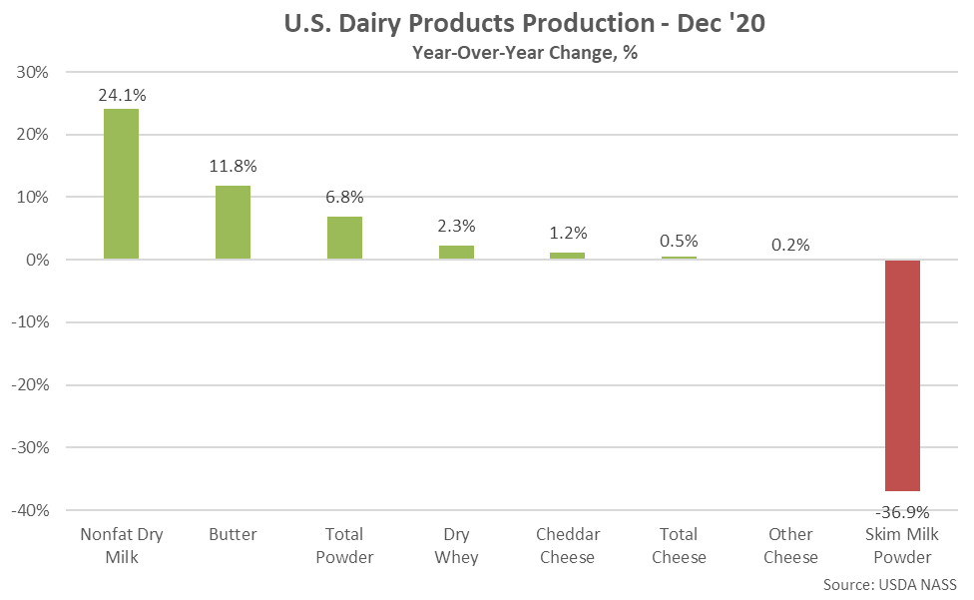Image resolution: width=974 pixels, height=600 pixels.
Task: Select the Butter bar in the chart
Action: [233, 222]
